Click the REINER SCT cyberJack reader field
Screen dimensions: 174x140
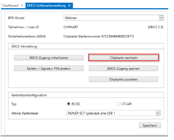click(x=114, y=113)
